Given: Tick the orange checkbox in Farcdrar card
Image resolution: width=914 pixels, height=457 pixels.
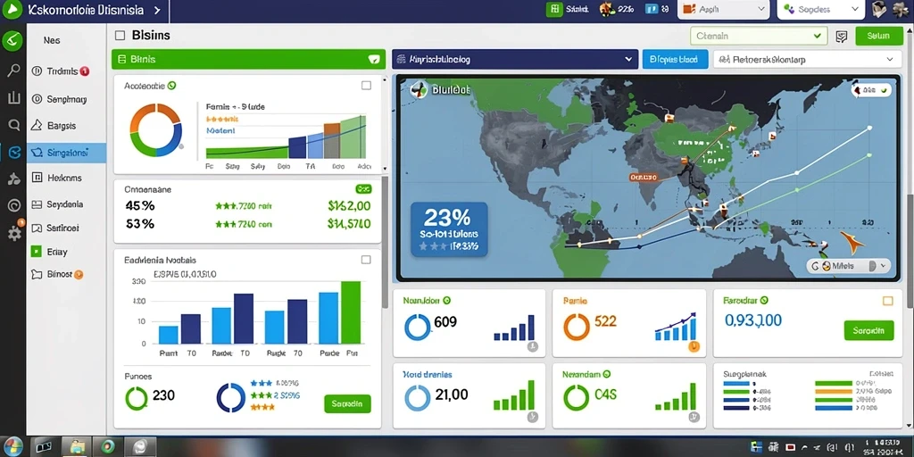Looking at the screenshot, I should (x=888, y=301).
